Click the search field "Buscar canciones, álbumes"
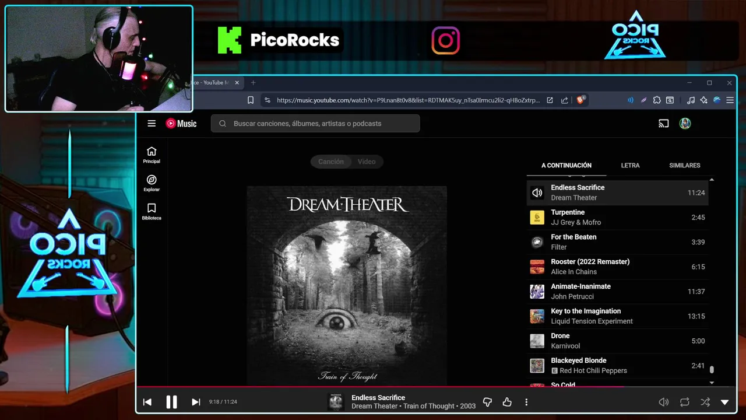This screenshot has height=420, width=746. tap(315, 123)
